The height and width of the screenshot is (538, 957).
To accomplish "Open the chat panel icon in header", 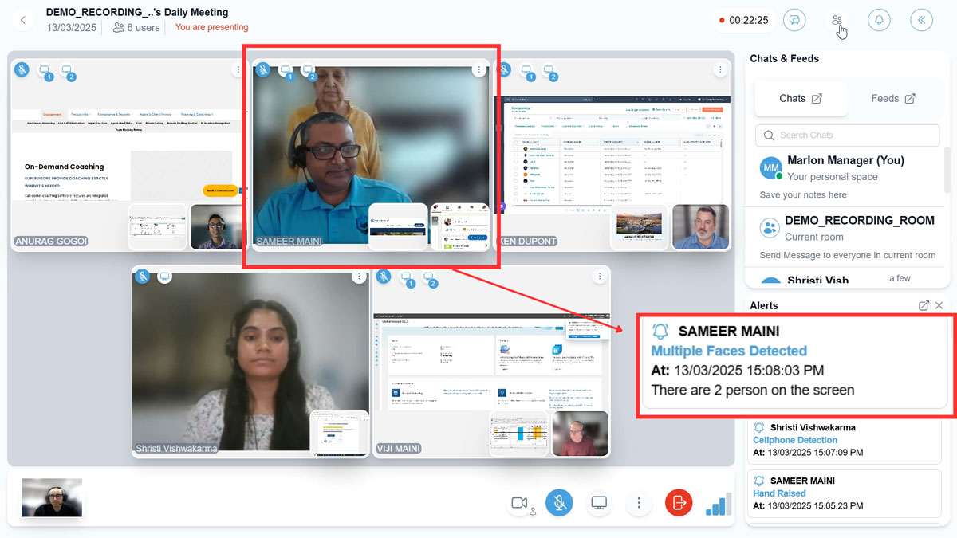I will tap(794, 21).
